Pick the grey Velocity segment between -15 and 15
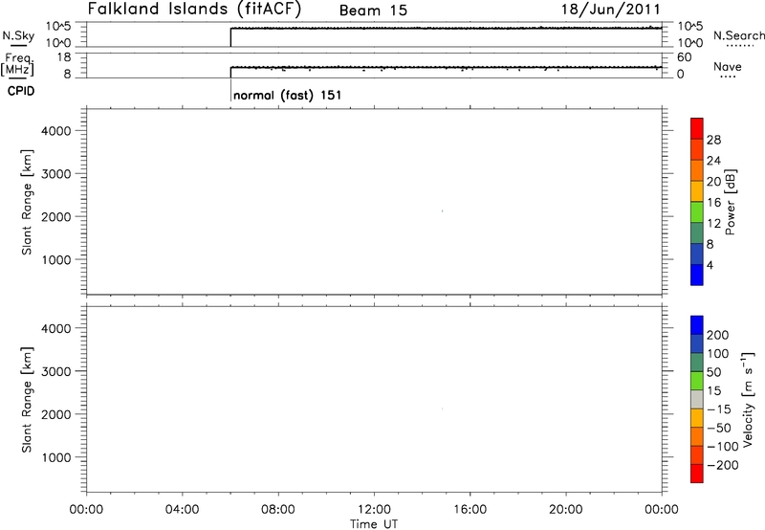Screen dimensions: 765x530 pyautogui.click(x=697, y=399)
